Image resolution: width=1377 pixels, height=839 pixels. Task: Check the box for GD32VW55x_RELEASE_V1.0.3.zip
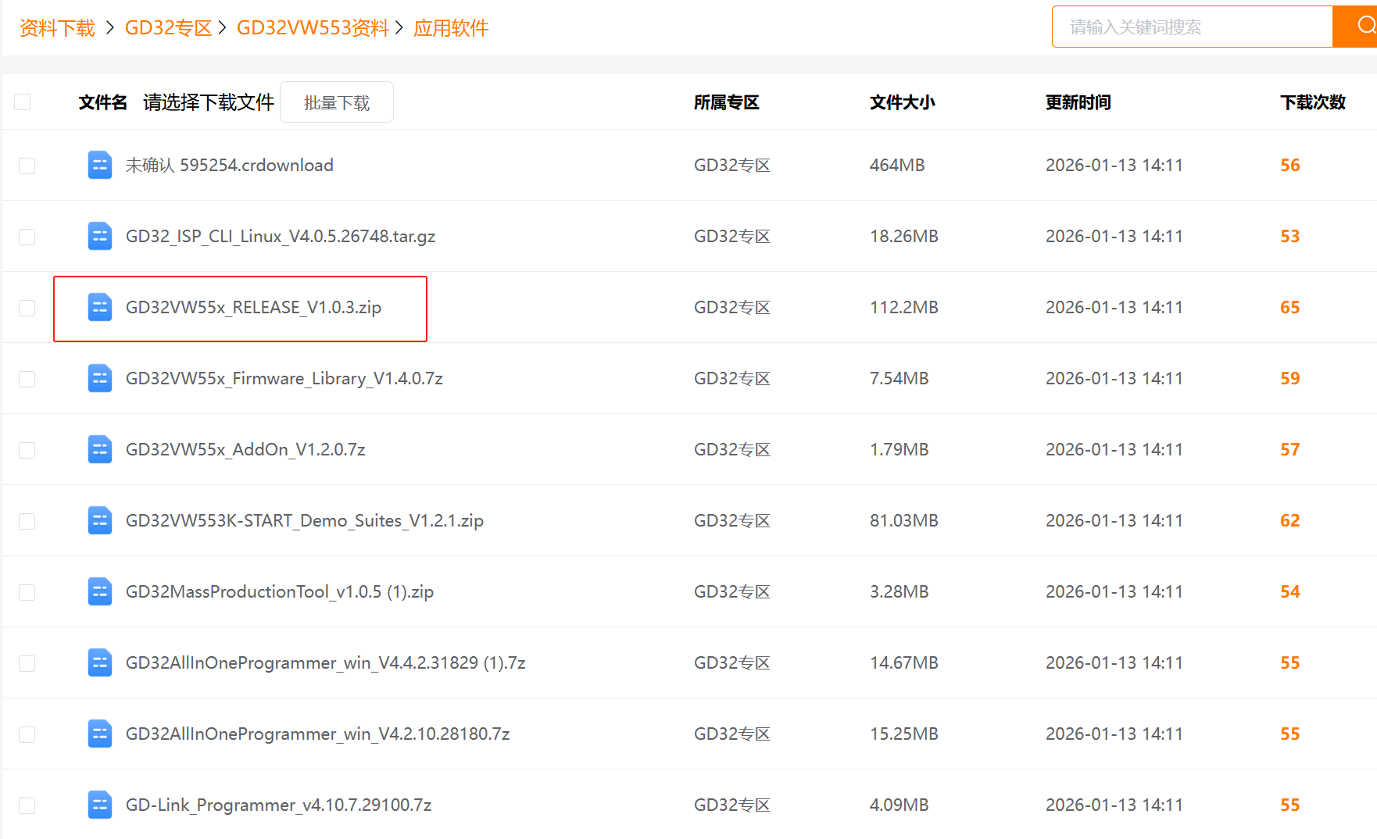(27, 308)
